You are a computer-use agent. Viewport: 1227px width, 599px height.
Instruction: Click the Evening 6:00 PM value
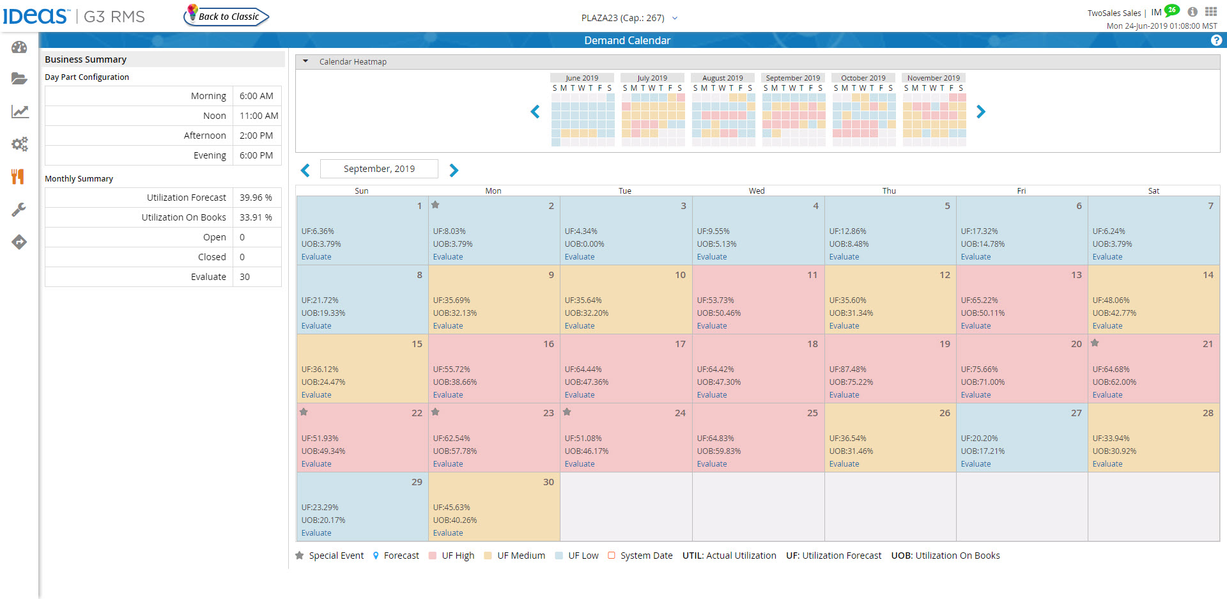tap(256, 155)
